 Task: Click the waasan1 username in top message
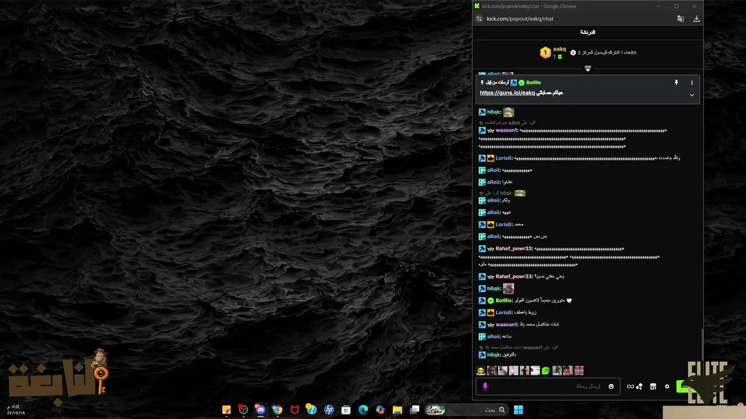506,130
